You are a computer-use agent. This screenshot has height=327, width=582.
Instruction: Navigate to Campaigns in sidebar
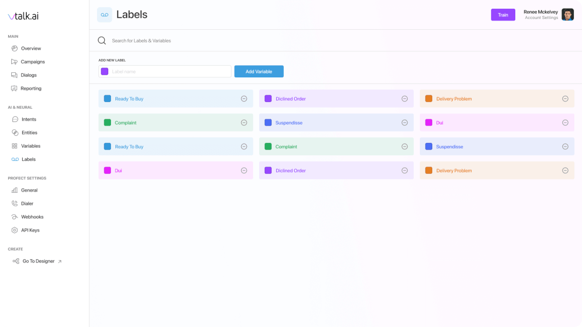coord(32,62)
